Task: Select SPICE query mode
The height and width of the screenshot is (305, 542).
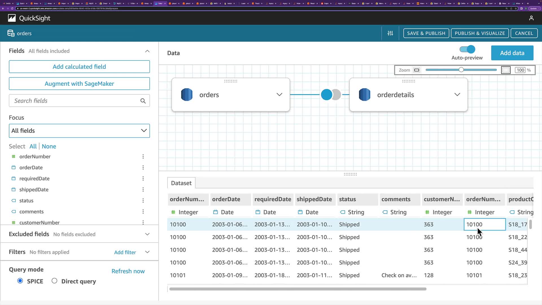Action: [x=20, y=281]
